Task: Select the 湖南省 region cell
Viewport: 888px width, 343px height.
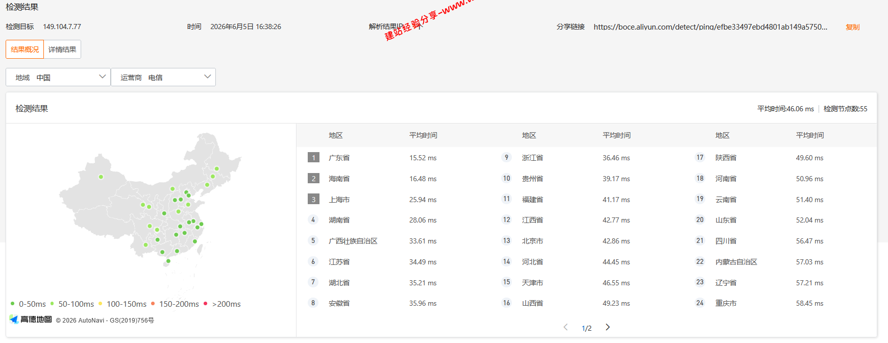Action: click(x=339, y=220)
